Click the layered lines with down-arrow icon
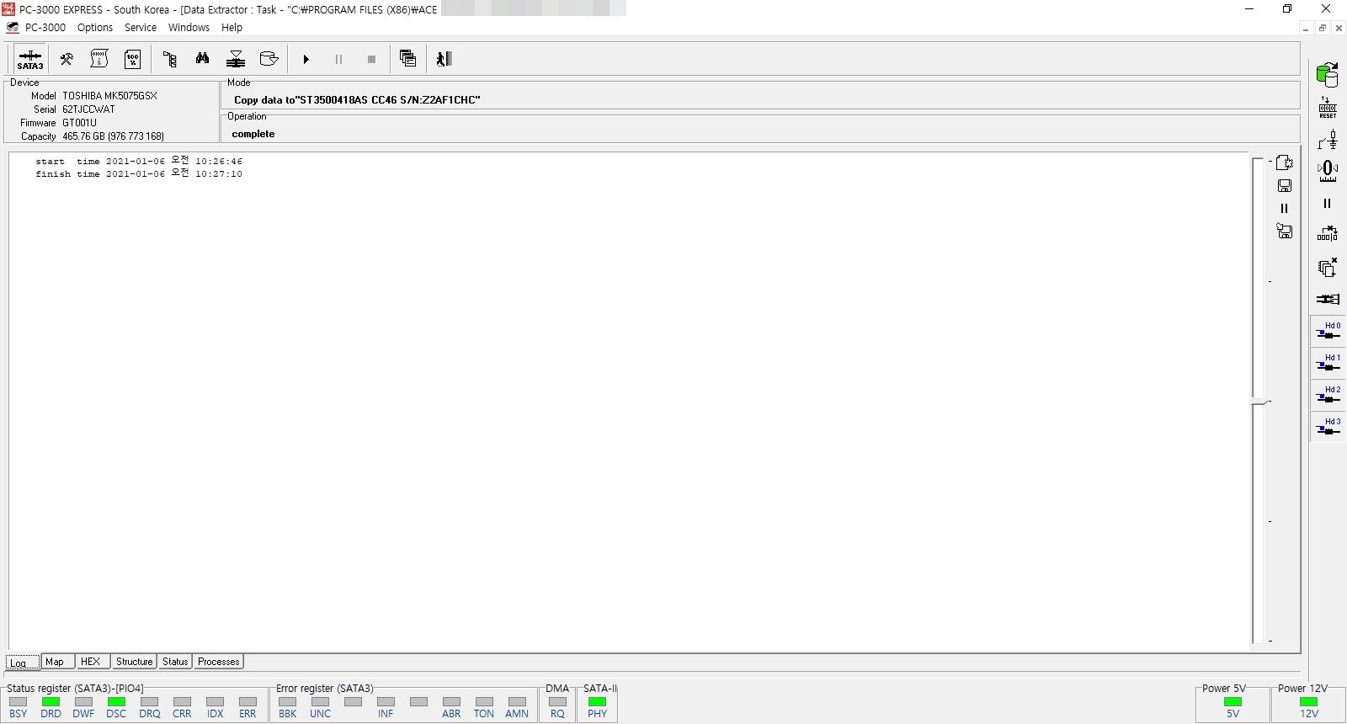The width and height of the screenshot is (1347, 724). point(236,59)
